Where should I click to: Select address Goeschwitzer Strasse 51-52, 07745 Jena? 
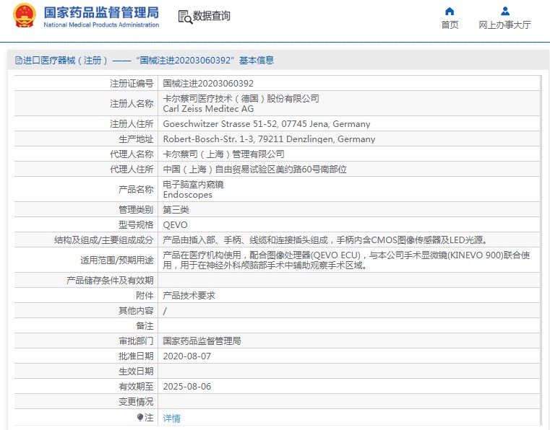(267, 124)
